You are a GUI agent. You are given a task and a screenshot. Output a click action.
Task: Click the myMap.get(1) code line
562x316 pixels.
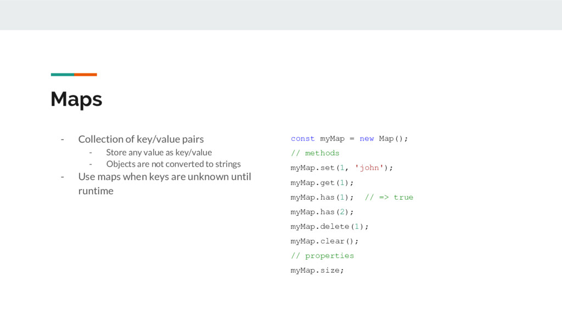pos(322,183)
